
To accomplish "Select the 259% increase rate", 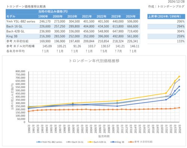I will click(181, 36).
